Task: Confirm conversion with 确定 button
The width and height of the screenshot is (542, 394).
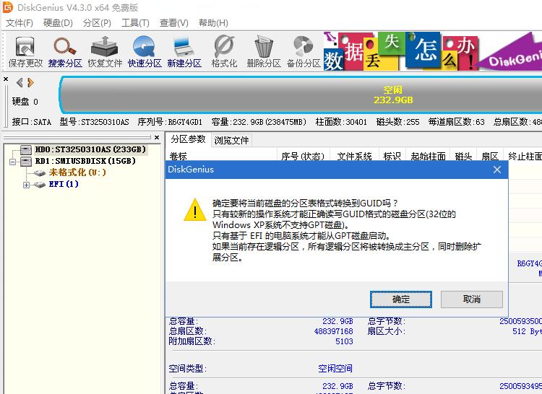Action: pos(401,299)
